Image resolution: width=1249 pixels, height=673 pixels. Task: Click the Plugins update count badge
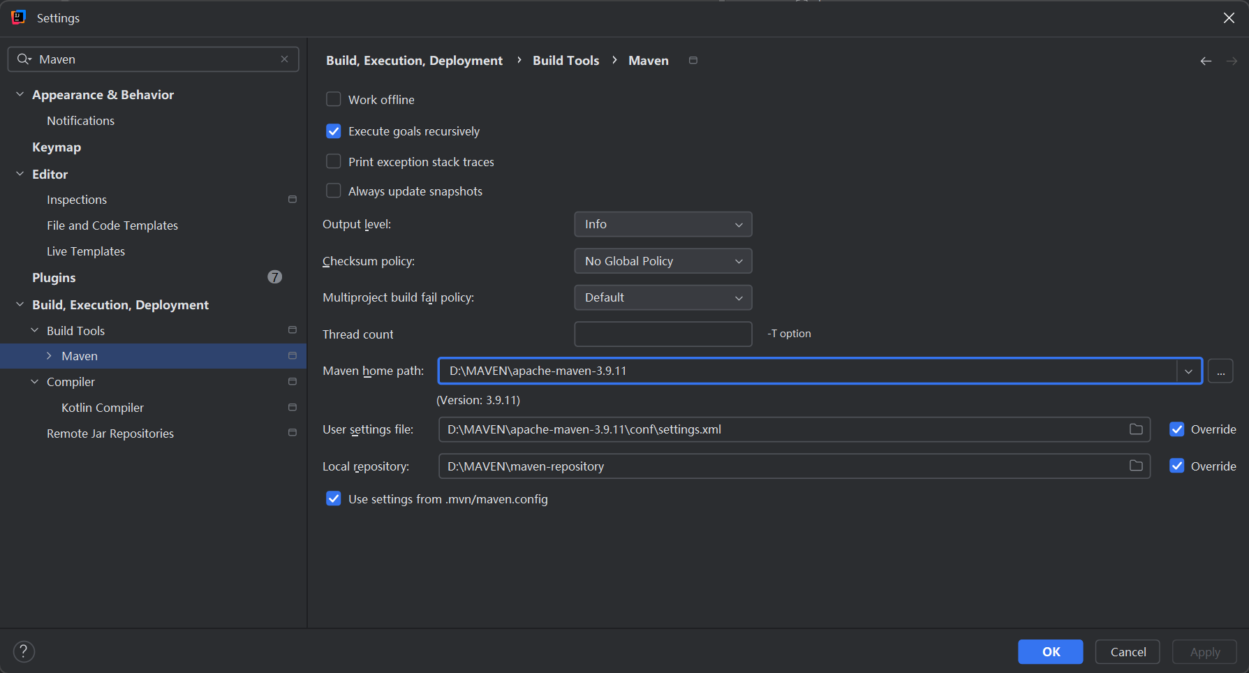[275, 277]
